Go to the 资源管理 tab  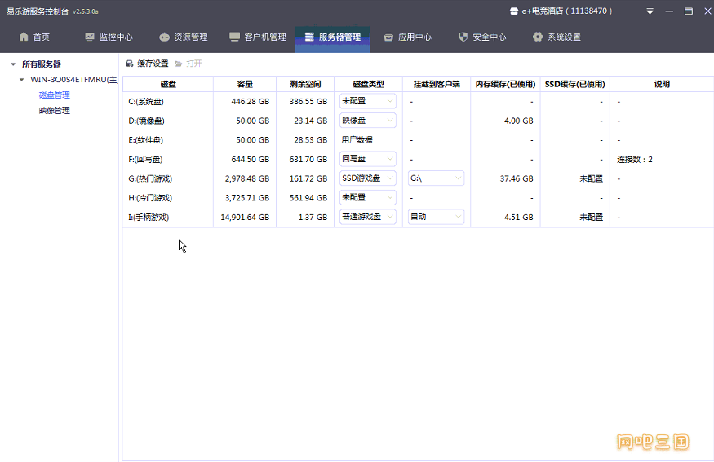pos(184,37)
